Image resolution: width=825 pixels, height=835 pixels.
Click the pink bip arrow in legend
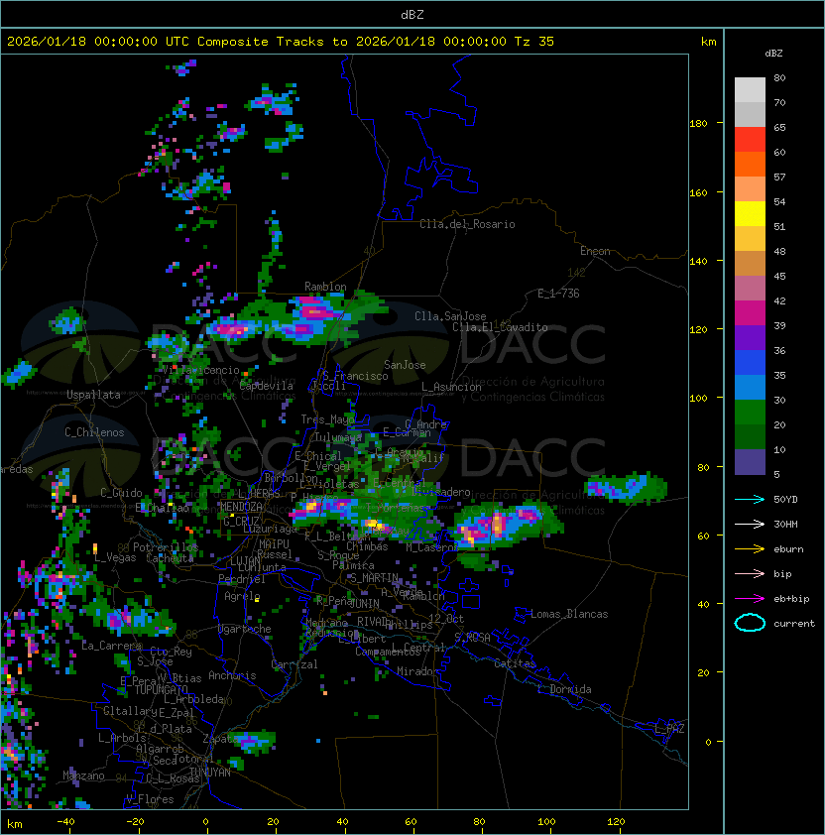[x=750, y=573]
